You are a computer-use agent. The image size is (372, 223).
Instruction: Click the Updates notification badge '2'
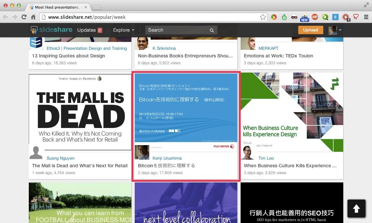pos(100,30)
